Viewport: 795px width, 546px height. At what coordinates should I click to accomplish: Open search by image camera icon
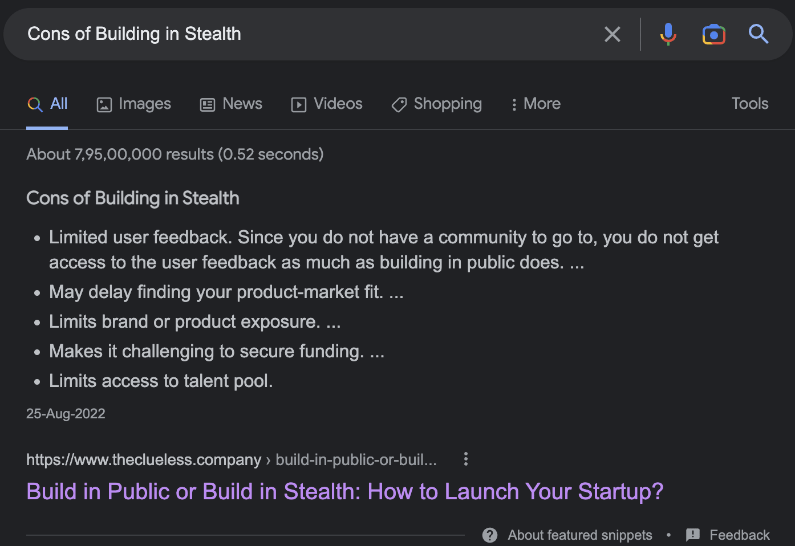[713, 34]
